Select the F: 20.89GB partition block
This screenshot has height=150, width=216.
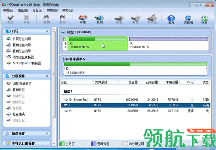(168, 44)
